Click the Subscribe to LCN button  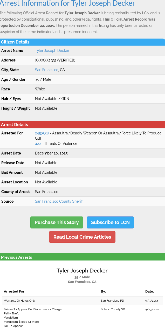pyautogui.click(x=110, y=222)
